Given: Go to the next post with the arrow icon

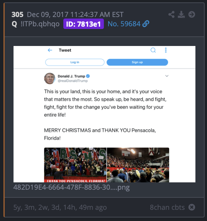Looking at the screenshot, I should click(x=192, y=14).
